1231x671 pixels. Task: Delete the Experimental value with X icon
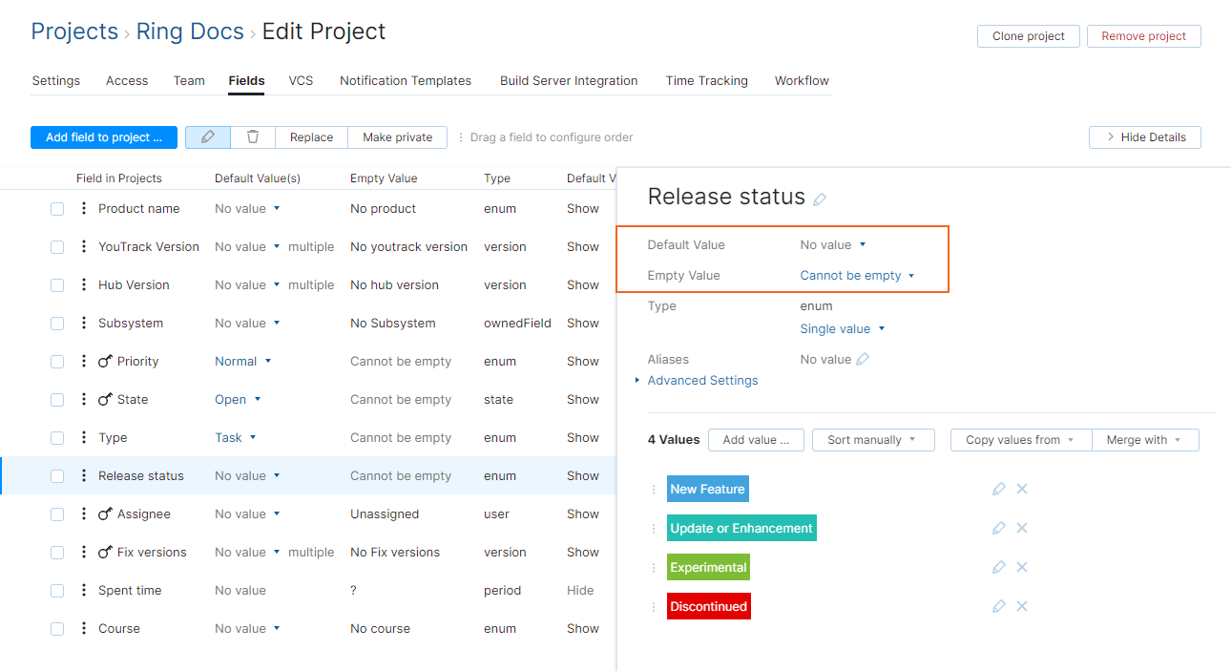pos(1022,567)
